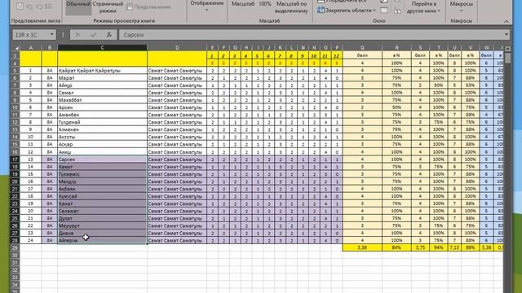
Task: Click the average cell 7,13
Action: [x=454, y=247]
